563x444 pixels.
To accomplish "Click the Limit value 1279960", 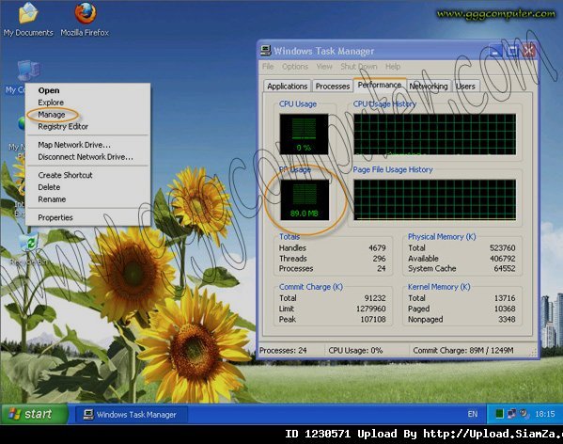I will coord(371,309).
